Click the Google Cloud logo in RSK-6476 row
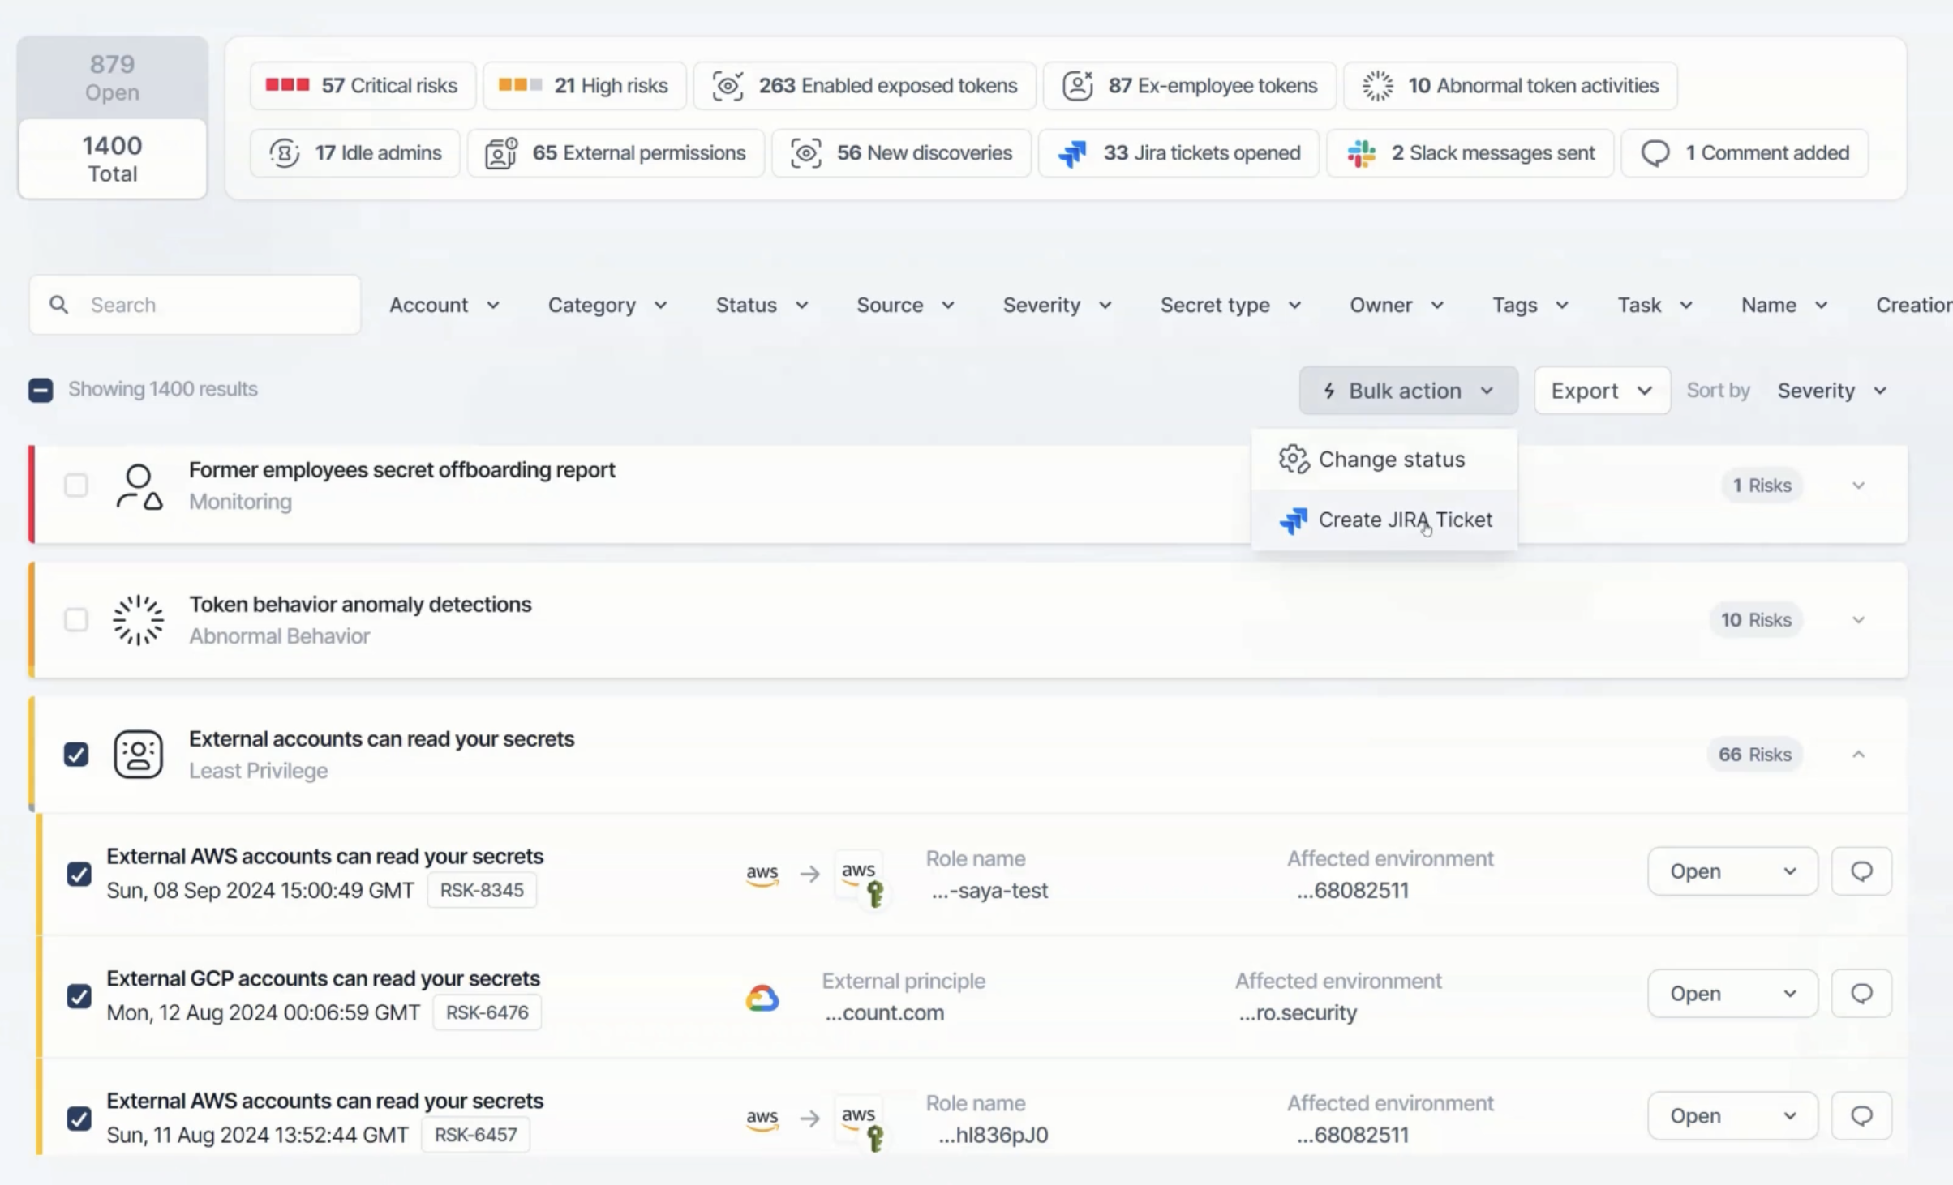 click(x=762, y=998)
